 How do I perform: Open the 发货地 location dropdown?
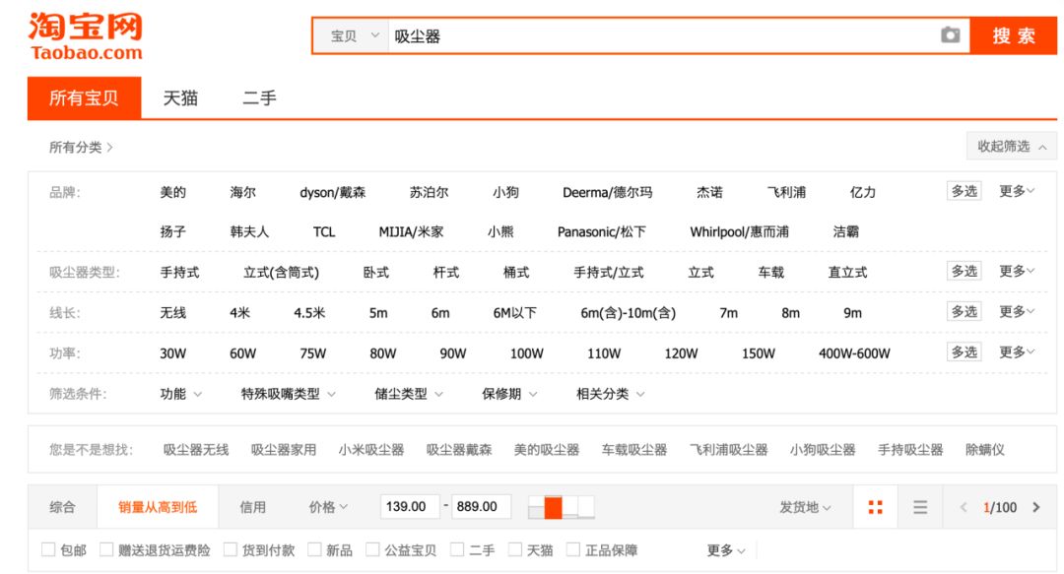point(805,507)
